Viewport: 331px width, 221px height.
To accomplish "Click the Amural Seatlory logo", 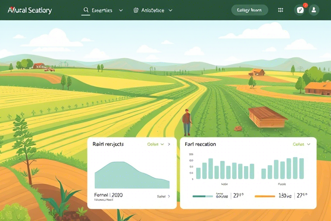I will click(30, 10).
